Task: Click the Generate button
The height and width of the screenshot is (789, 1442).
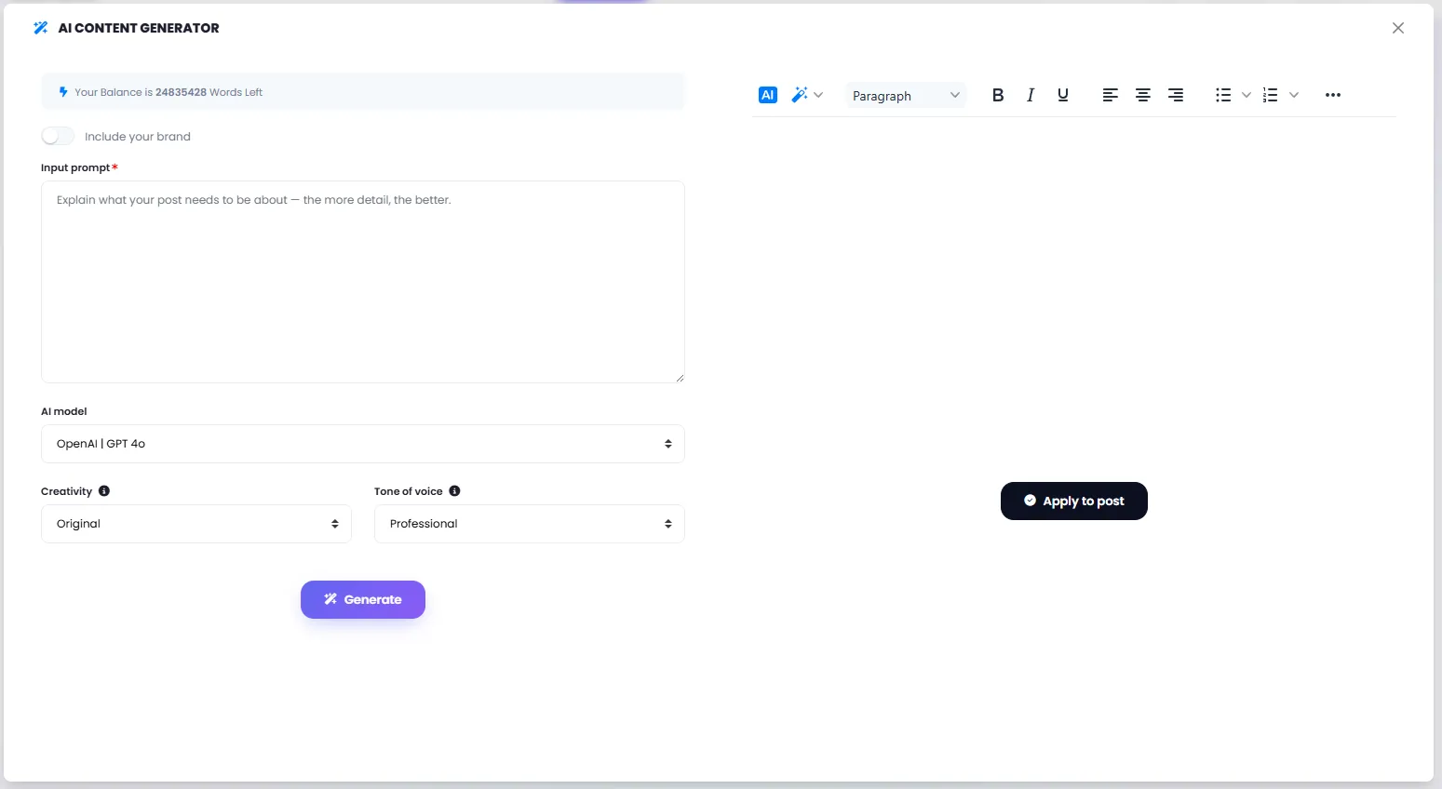Action: click(363, 599)
